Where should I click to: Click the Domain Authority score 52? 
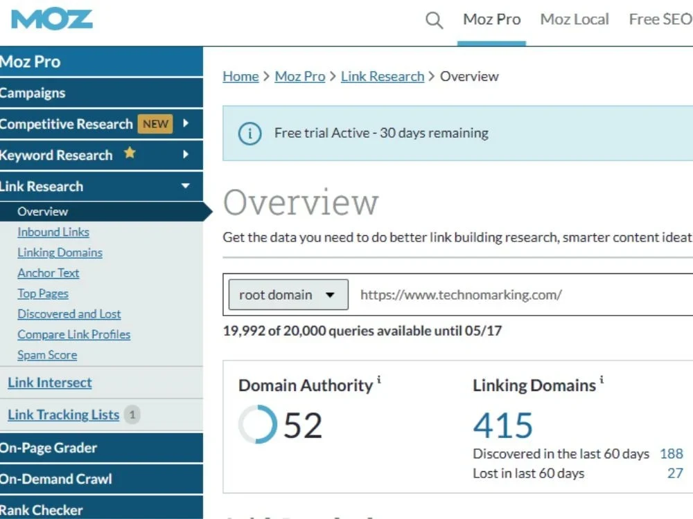pos(303,426)
